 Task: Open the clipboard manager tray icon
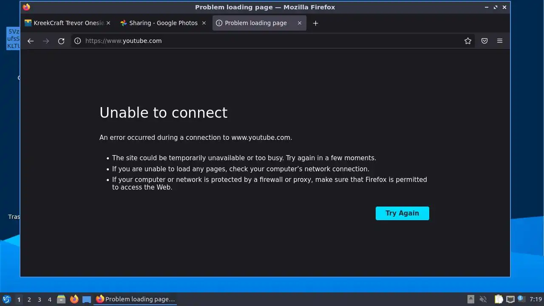pyautogui.click(x=499, y=299)
